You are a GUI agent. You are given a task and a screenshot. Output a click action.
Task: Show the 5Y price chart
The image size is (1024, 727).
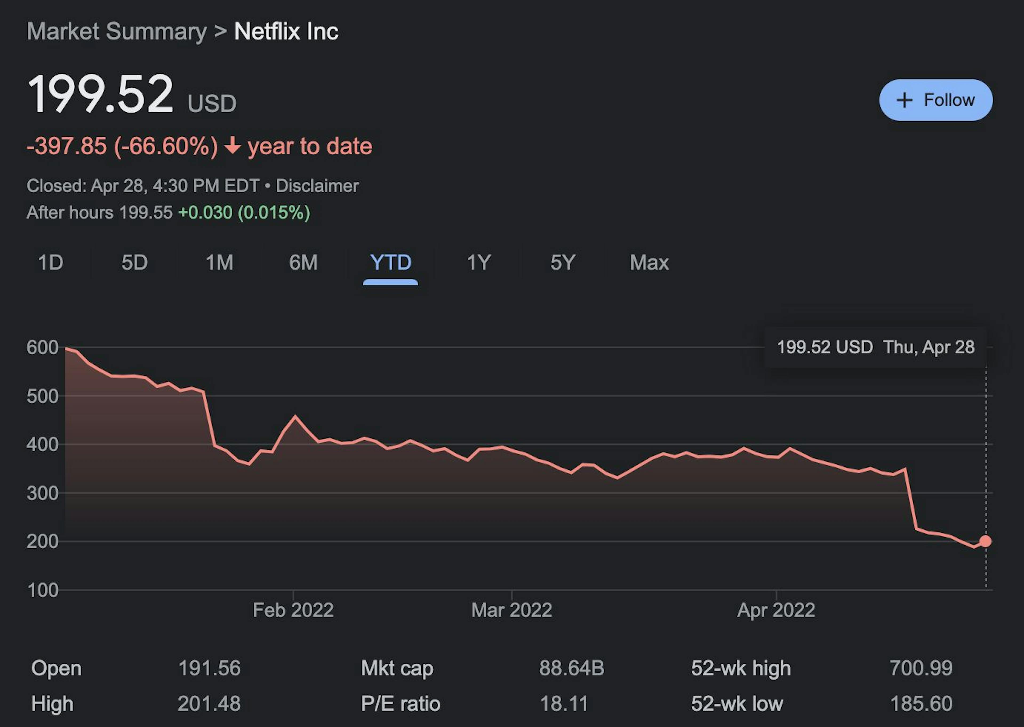click(562, 262)
